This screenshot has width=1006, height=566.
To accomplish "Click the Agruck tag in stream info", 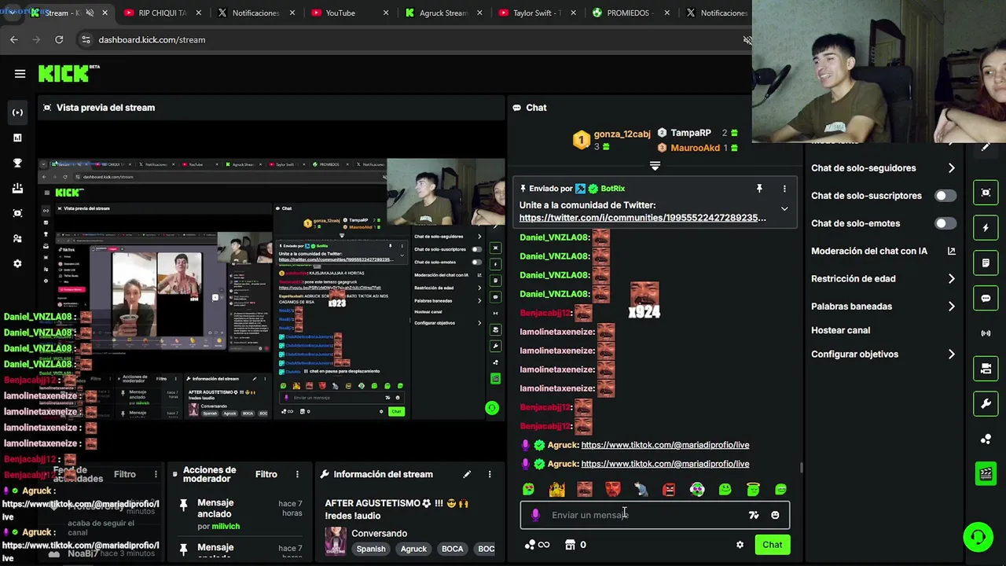I will click(413, 549).
